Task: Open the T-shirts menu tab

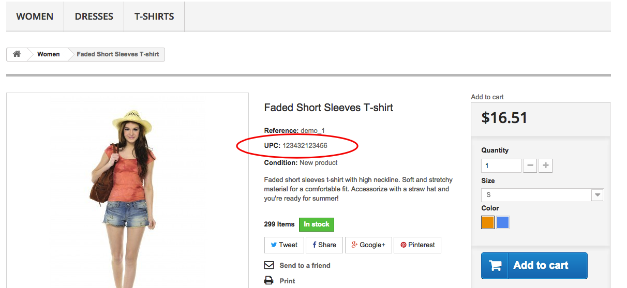Action: click(154, 17)
